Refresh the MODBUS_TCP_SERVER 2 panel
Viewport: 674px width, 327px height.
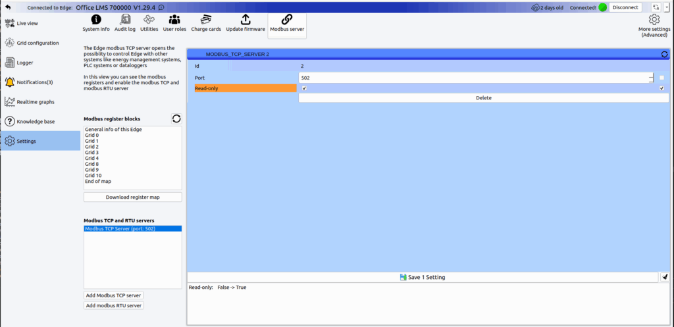click(665, 54)
